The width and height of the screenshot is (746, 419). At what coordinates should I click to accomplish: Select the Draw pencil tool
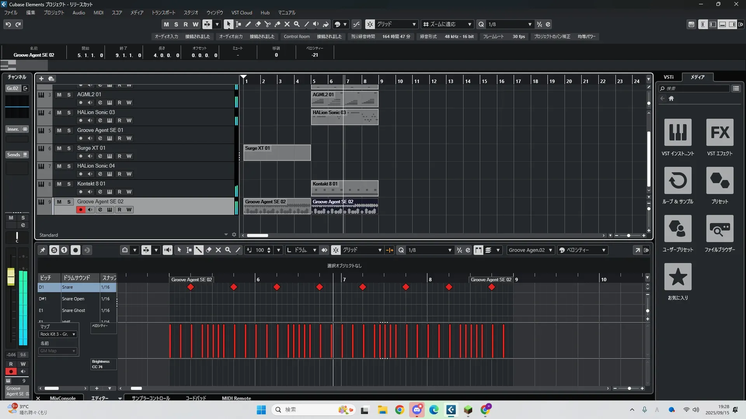[x=248, y=24]
